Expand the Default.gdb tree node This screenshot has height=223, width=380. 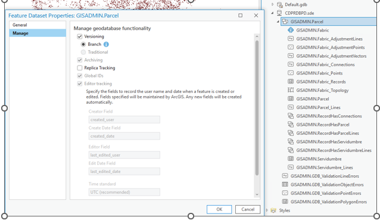273,4
